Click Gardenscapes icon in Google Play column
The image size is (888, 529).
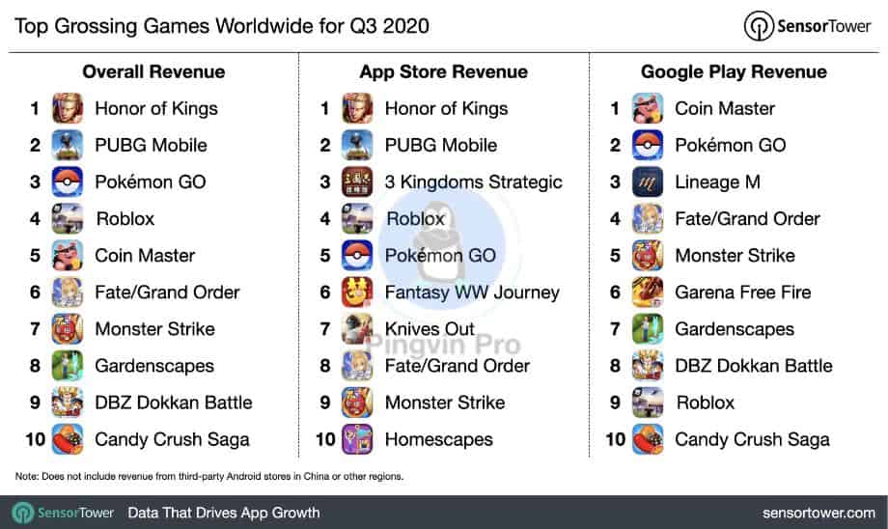click(x=647, y=329)
